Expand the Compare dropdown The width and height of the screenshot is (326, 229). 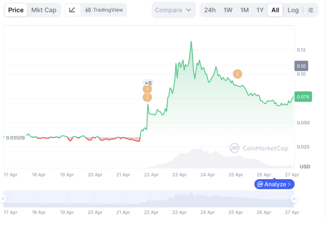(173, 10)
